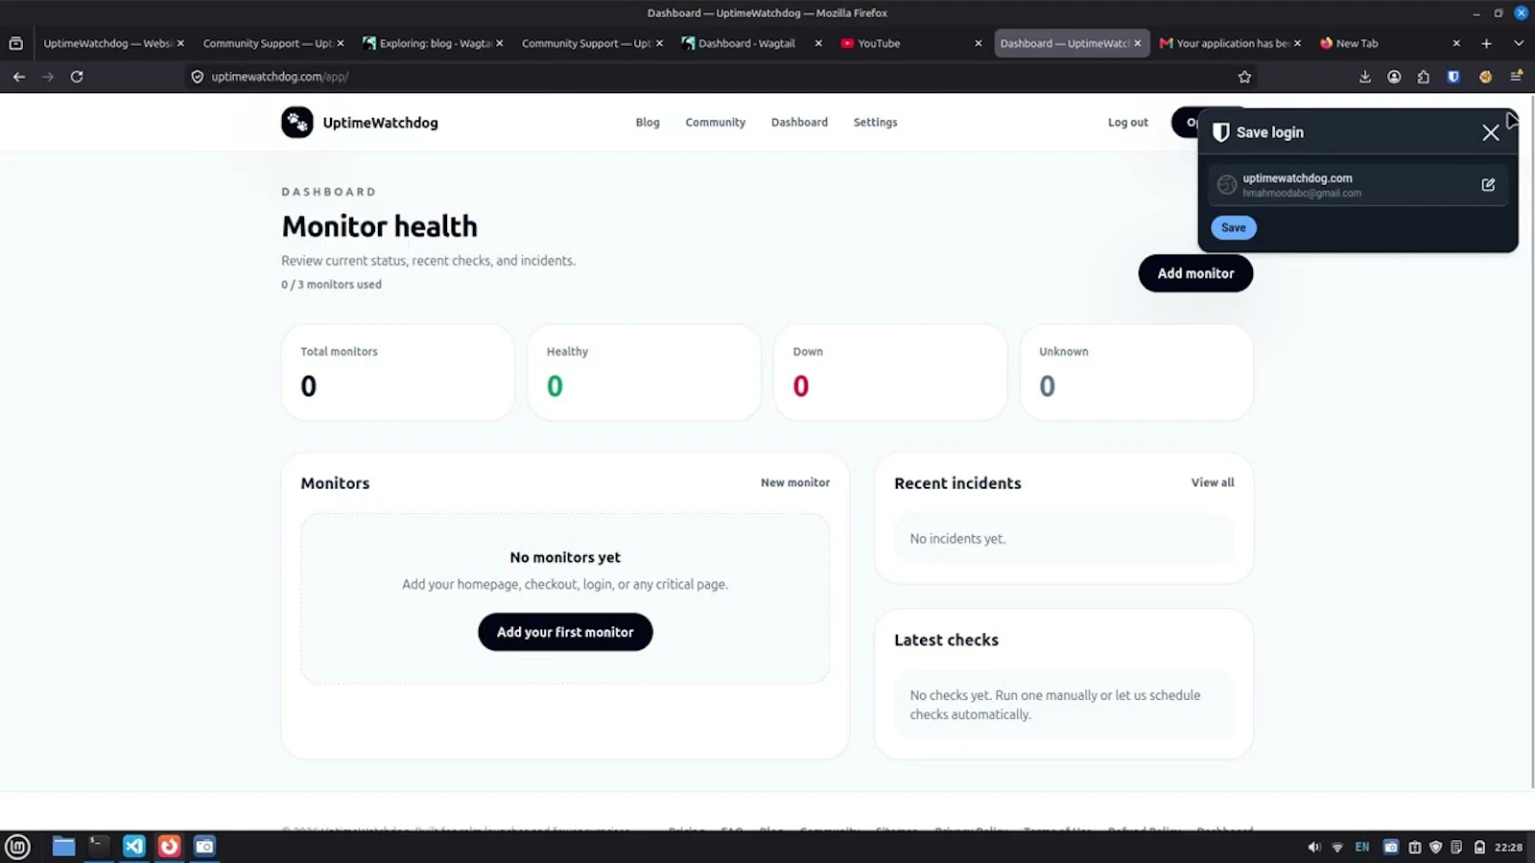
Task: Open the Firefox View tab list icon
Action: pyautogui.click(x=15, y=43)
